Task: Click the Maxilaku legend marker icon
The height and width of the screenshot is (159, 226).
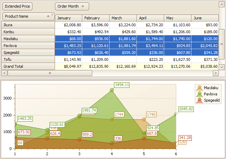Action: (x=199, y=88)
